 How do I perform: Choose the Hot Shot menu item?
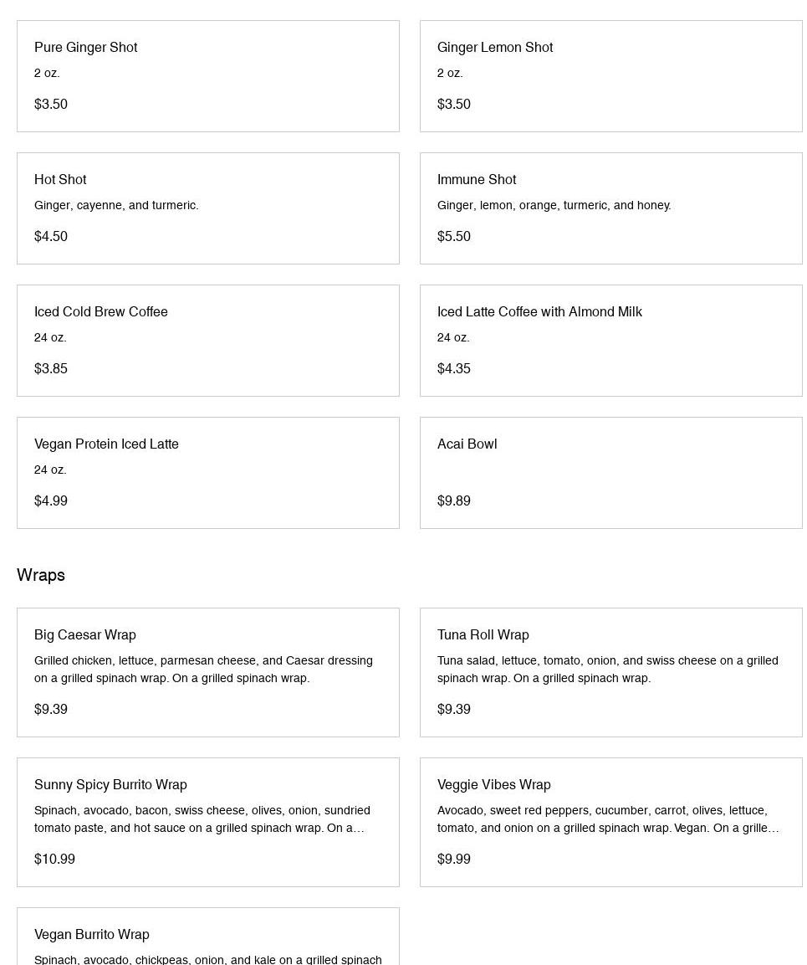pos(207,208)
